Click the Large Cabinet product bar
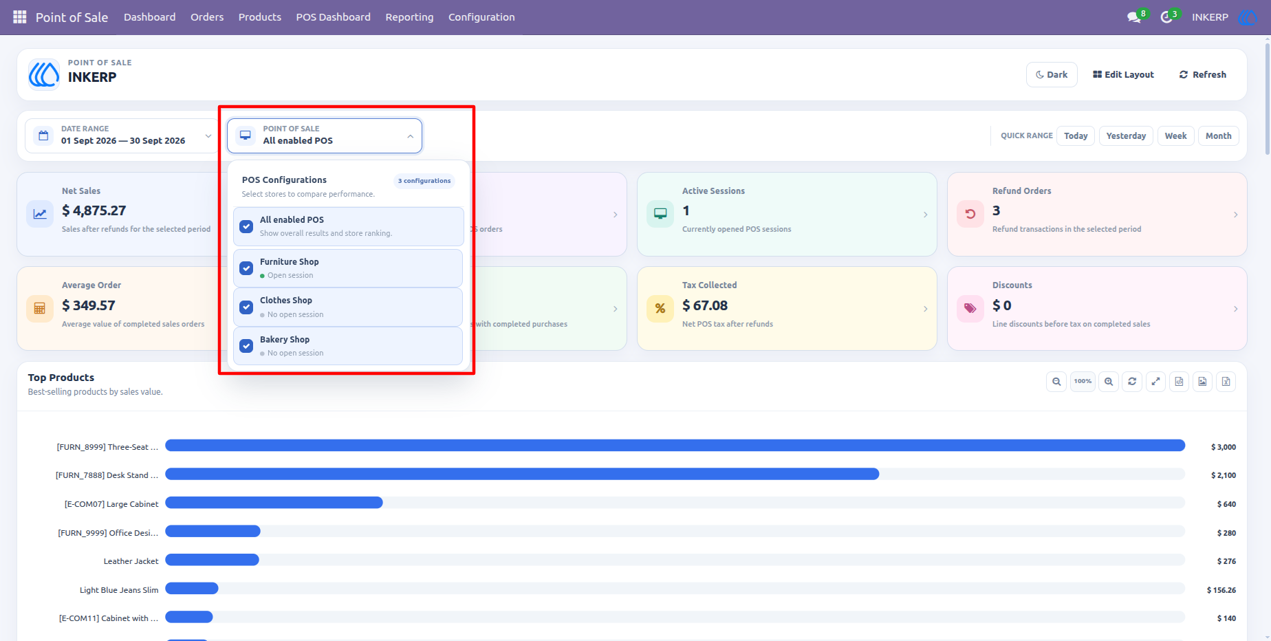 click(274, 503)
